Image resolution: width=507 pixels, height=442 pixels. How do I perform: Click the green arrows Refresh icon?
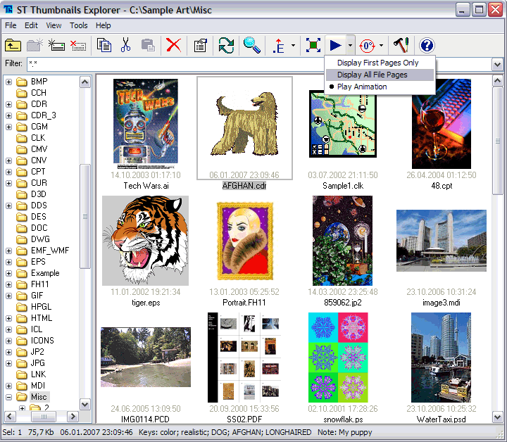click(x=225, y=46)
